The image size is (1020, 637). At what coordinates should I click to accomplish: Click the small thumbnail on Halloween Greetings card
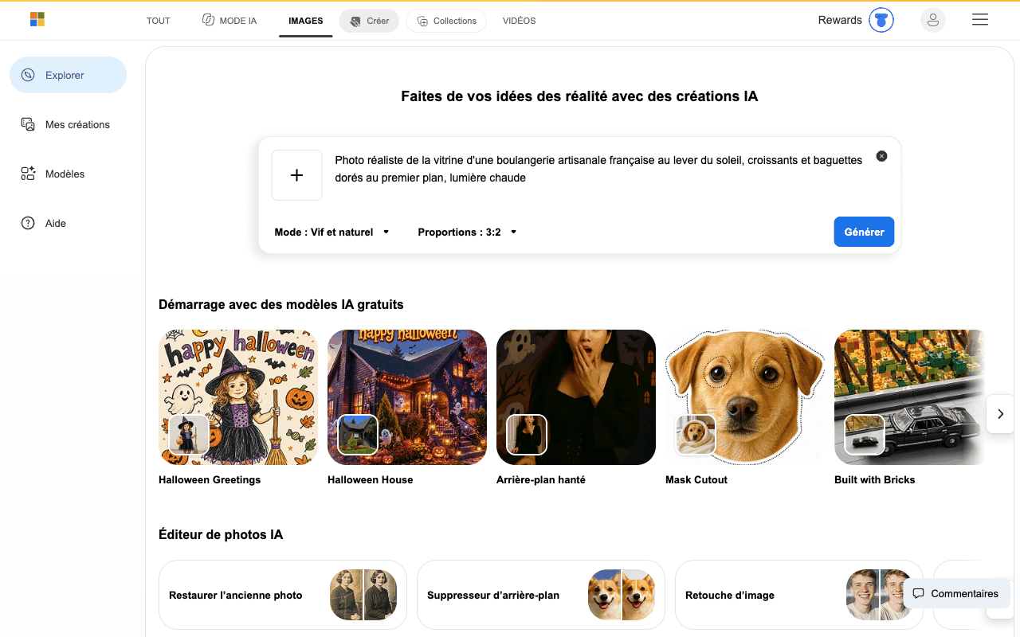pyautogui.click(x=189, y=435)
